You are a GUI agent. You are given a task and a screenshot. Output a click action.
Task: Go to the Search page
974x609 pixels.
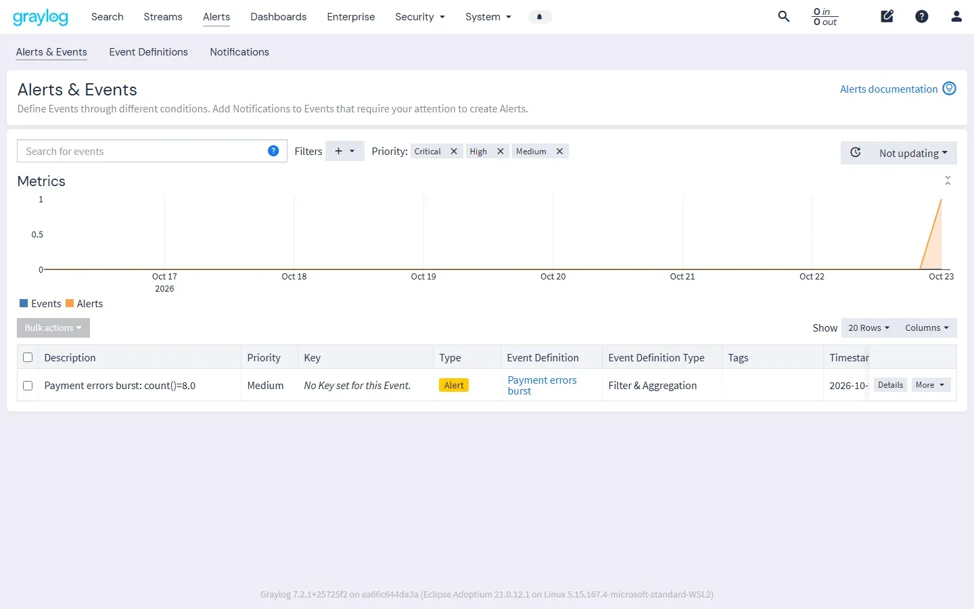(x=108, y=17)
